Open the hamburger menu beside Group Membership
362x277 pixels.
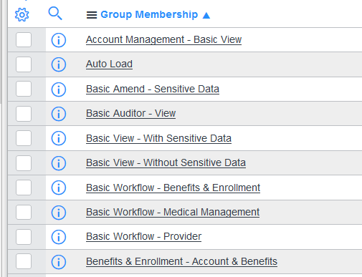[92, 15]
